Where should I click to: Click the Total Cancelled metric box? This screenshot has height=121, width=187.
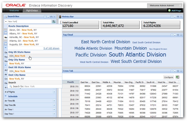point(79,25)
